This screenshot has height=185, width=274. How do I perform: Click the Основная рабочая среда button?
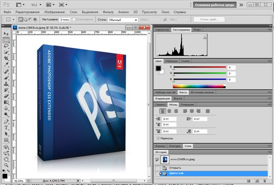coord(215,5)
